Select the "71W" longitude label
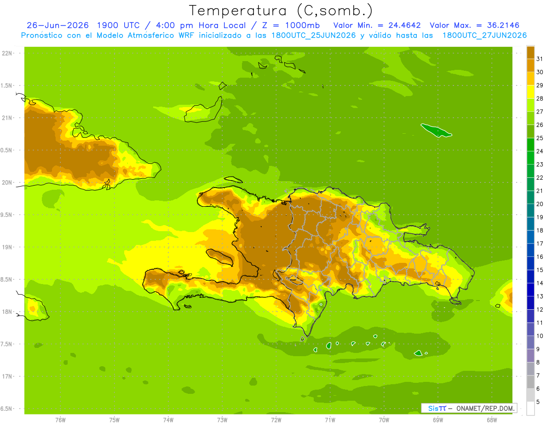552x426 pixels. (x=330, y=420)
